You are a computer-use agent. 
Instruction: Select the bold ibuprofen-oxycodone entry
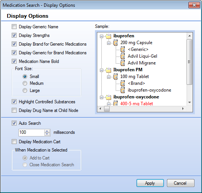pos(136,97)
